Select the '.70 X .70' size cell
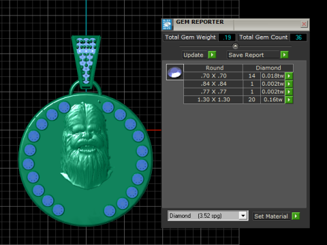The image size is (327, 245). click(213, 76)
